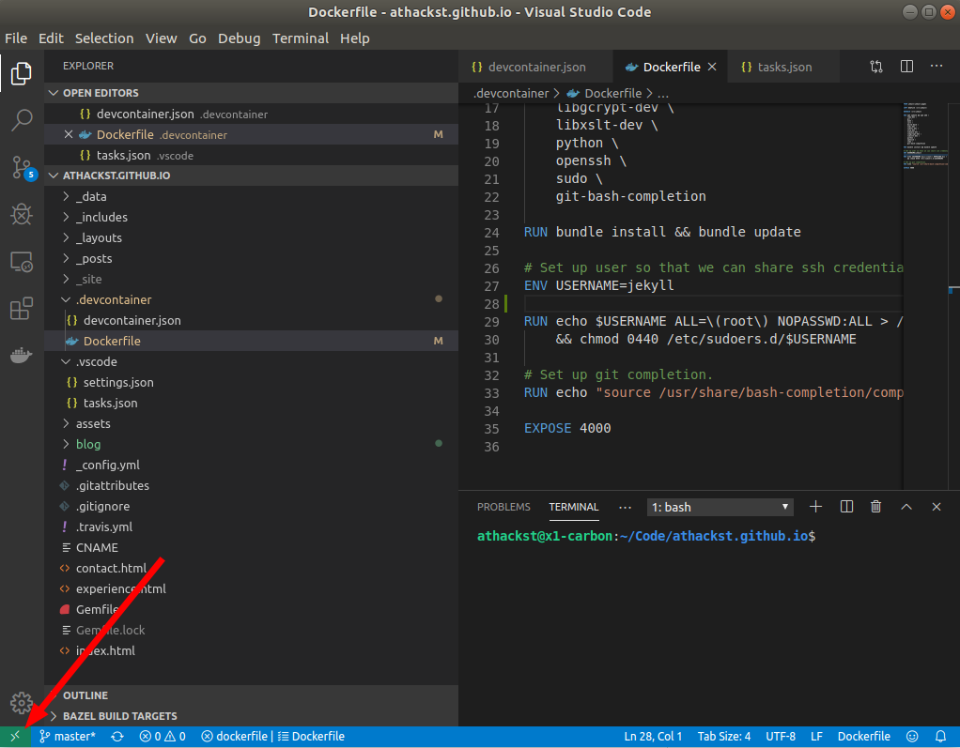Screen dimensions: 960x748
Task: Collapse the .vscode folder
Action: coord(251,361)
